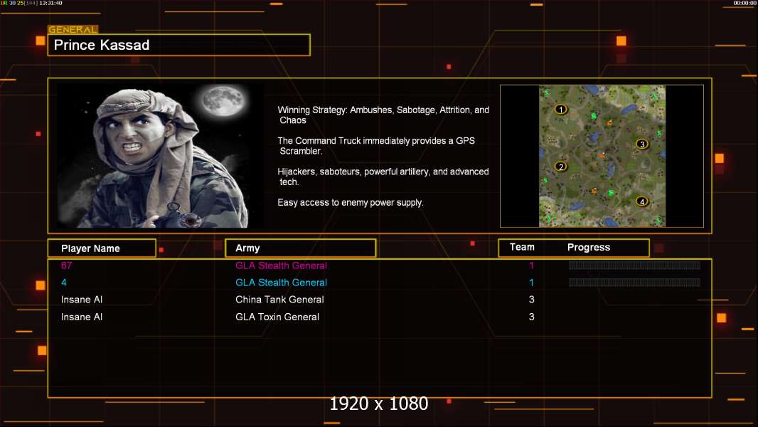This screenshot has width=758, height=427.
Task: Click the Army column header
Action: point(300,248)
